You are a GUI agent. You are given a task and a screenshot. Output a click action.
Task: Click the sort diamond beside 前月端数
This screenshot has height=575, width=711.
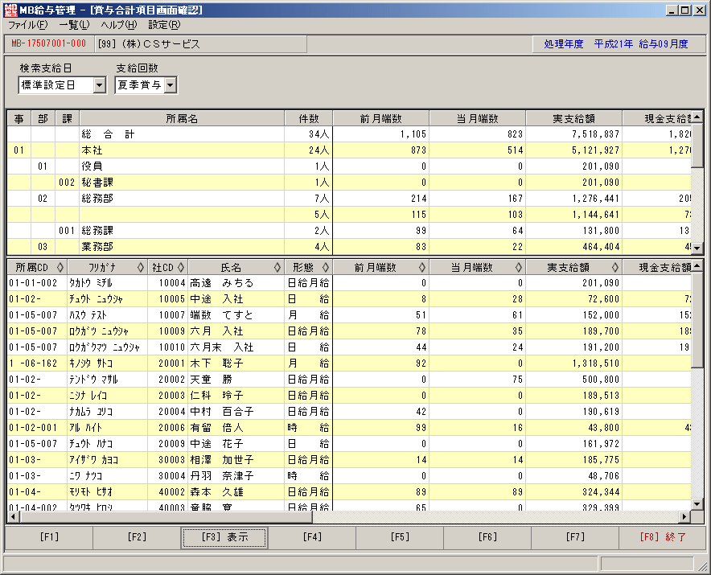(x=422, y=268)
